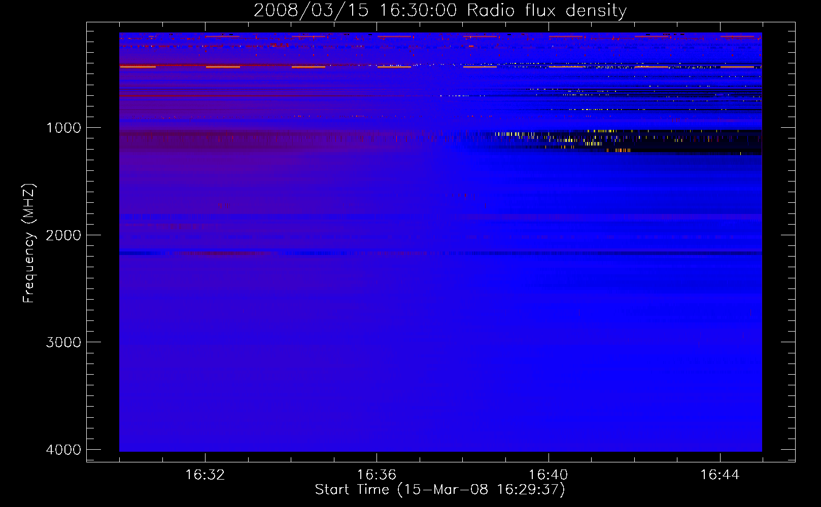
Task: Select the 2000 frequency axis label
Action: (63, 235)
